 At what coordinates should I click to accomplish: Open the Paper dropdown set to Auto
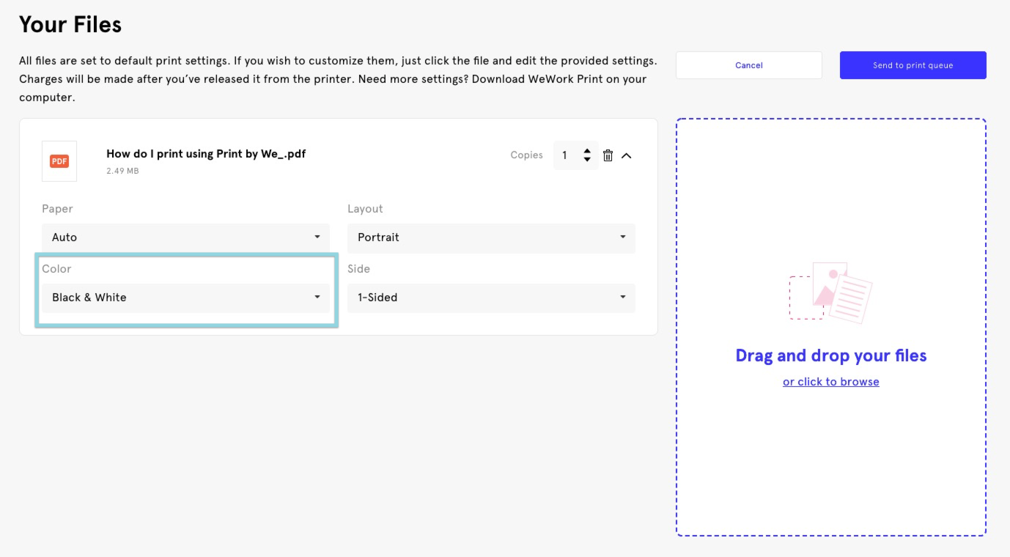[x=185, y=237]
